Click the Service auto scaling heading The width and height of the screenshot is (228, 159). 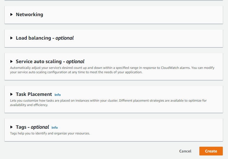(x=50, y=61)
